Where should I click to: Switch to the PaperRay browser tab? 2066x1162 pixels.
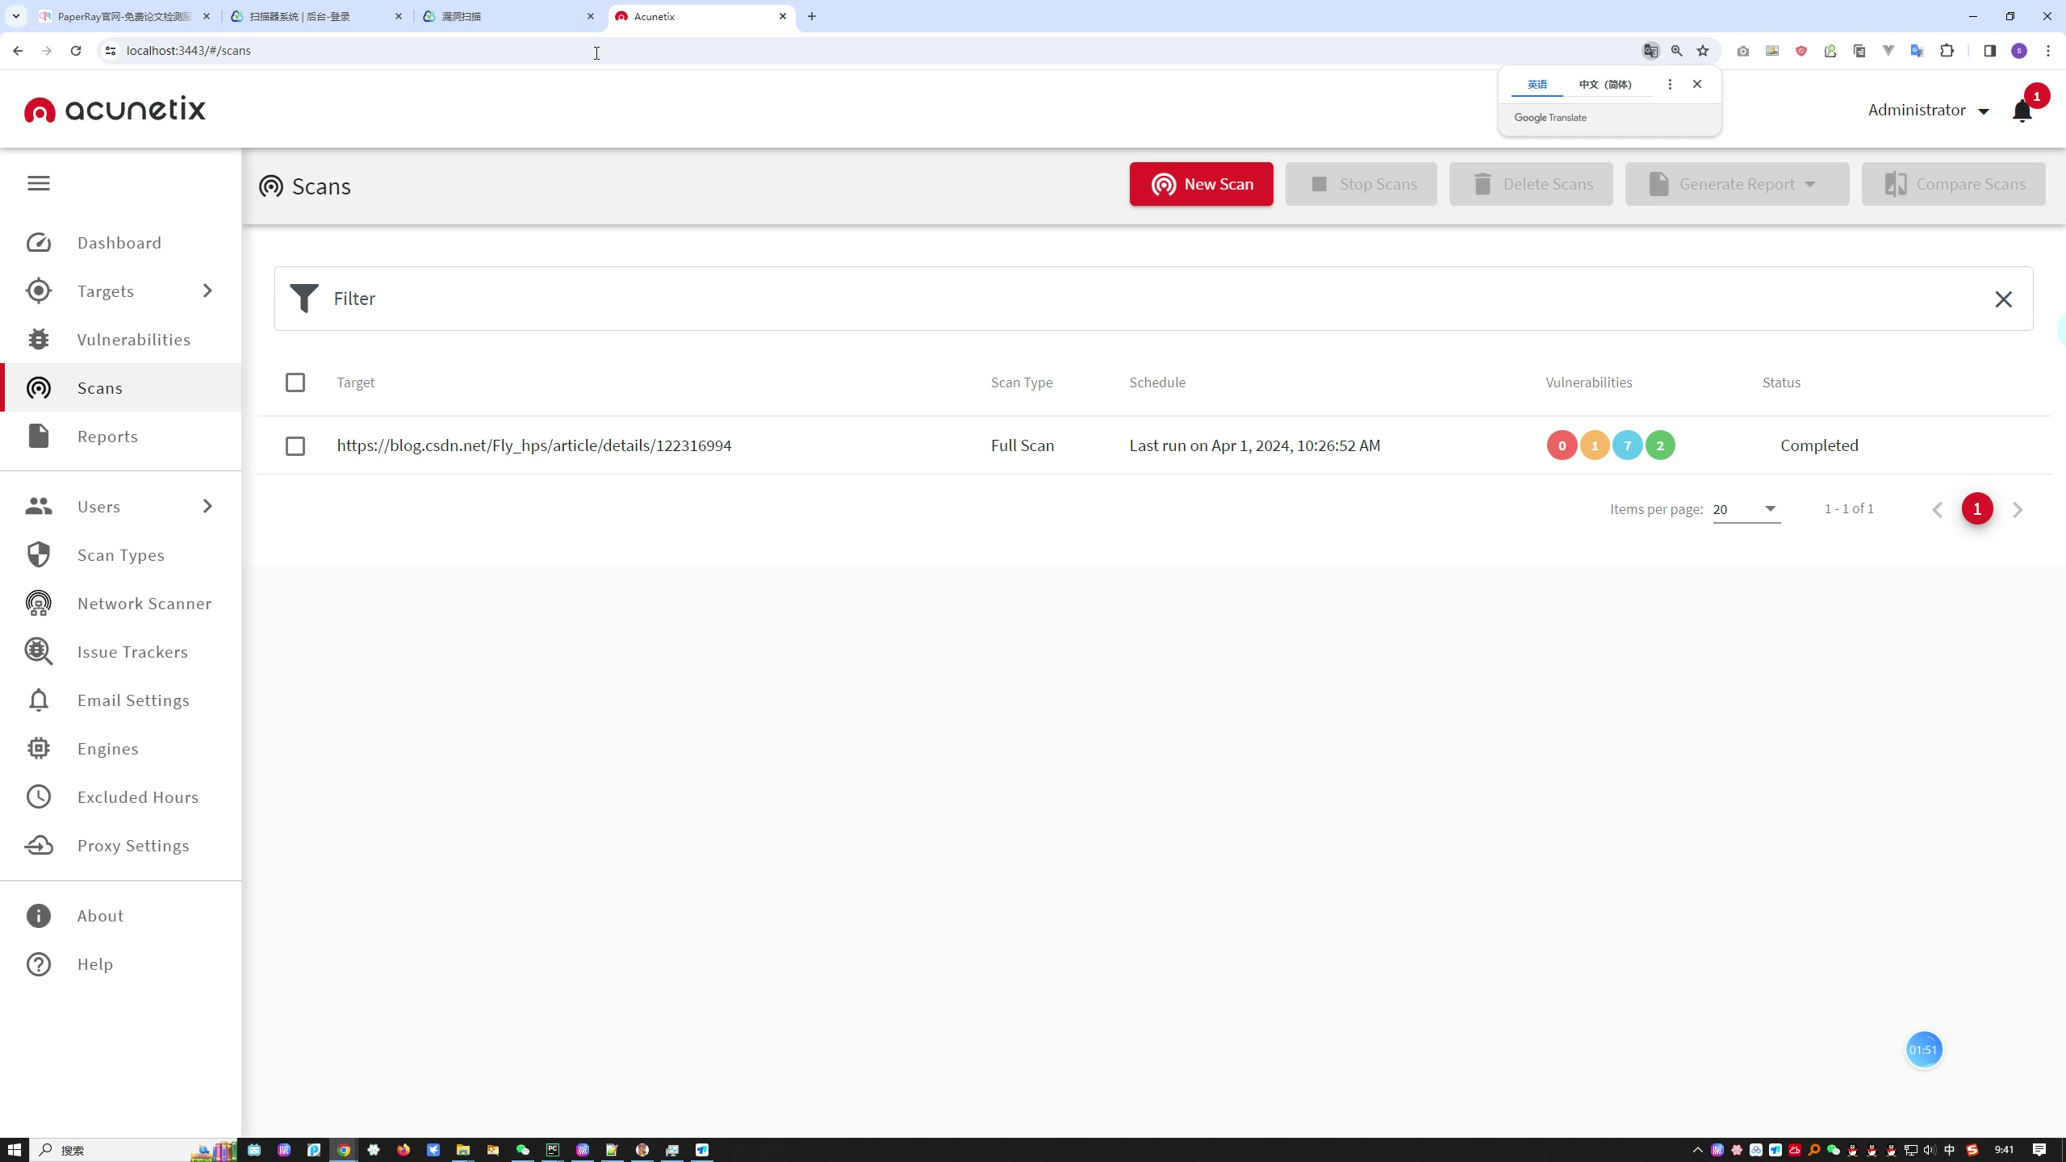(125, 16)
